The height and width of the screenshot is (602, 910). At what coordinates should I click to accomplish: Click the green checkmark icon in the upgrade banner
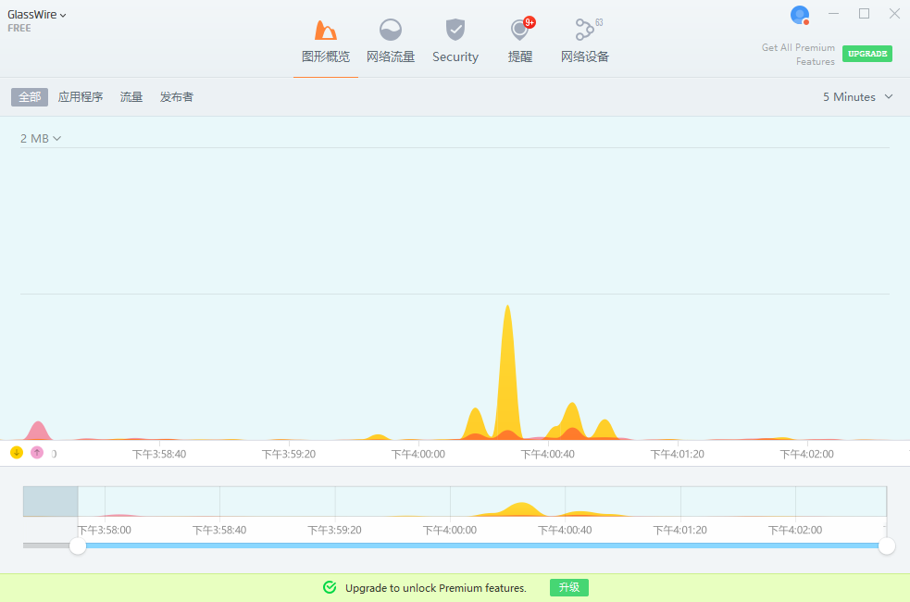click(330, 587)
